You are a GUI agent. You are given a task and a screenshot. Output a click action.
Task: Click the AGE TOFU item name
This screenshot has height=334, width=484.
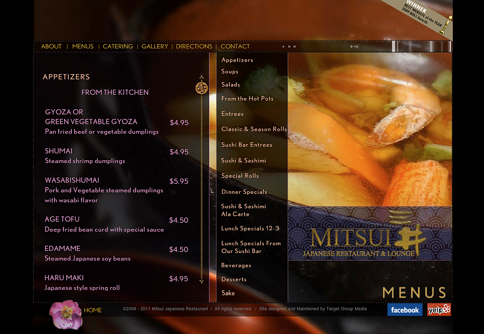click(62, 219)
